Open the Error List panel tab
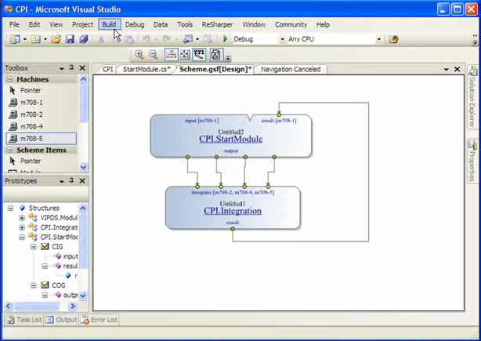 (99, 320)
